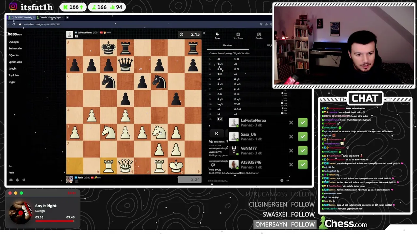Viewport: 417px width, 234px height.
Task: Click the surrender flag beside Beraberlik
Action: click(228, 142)
